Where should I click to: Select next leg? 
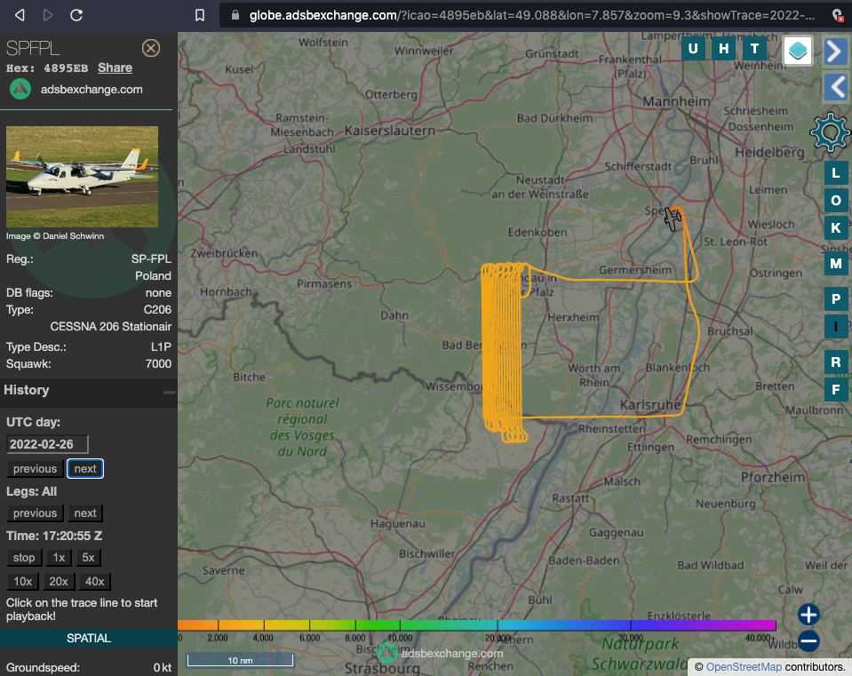click(x=85, y=513)
